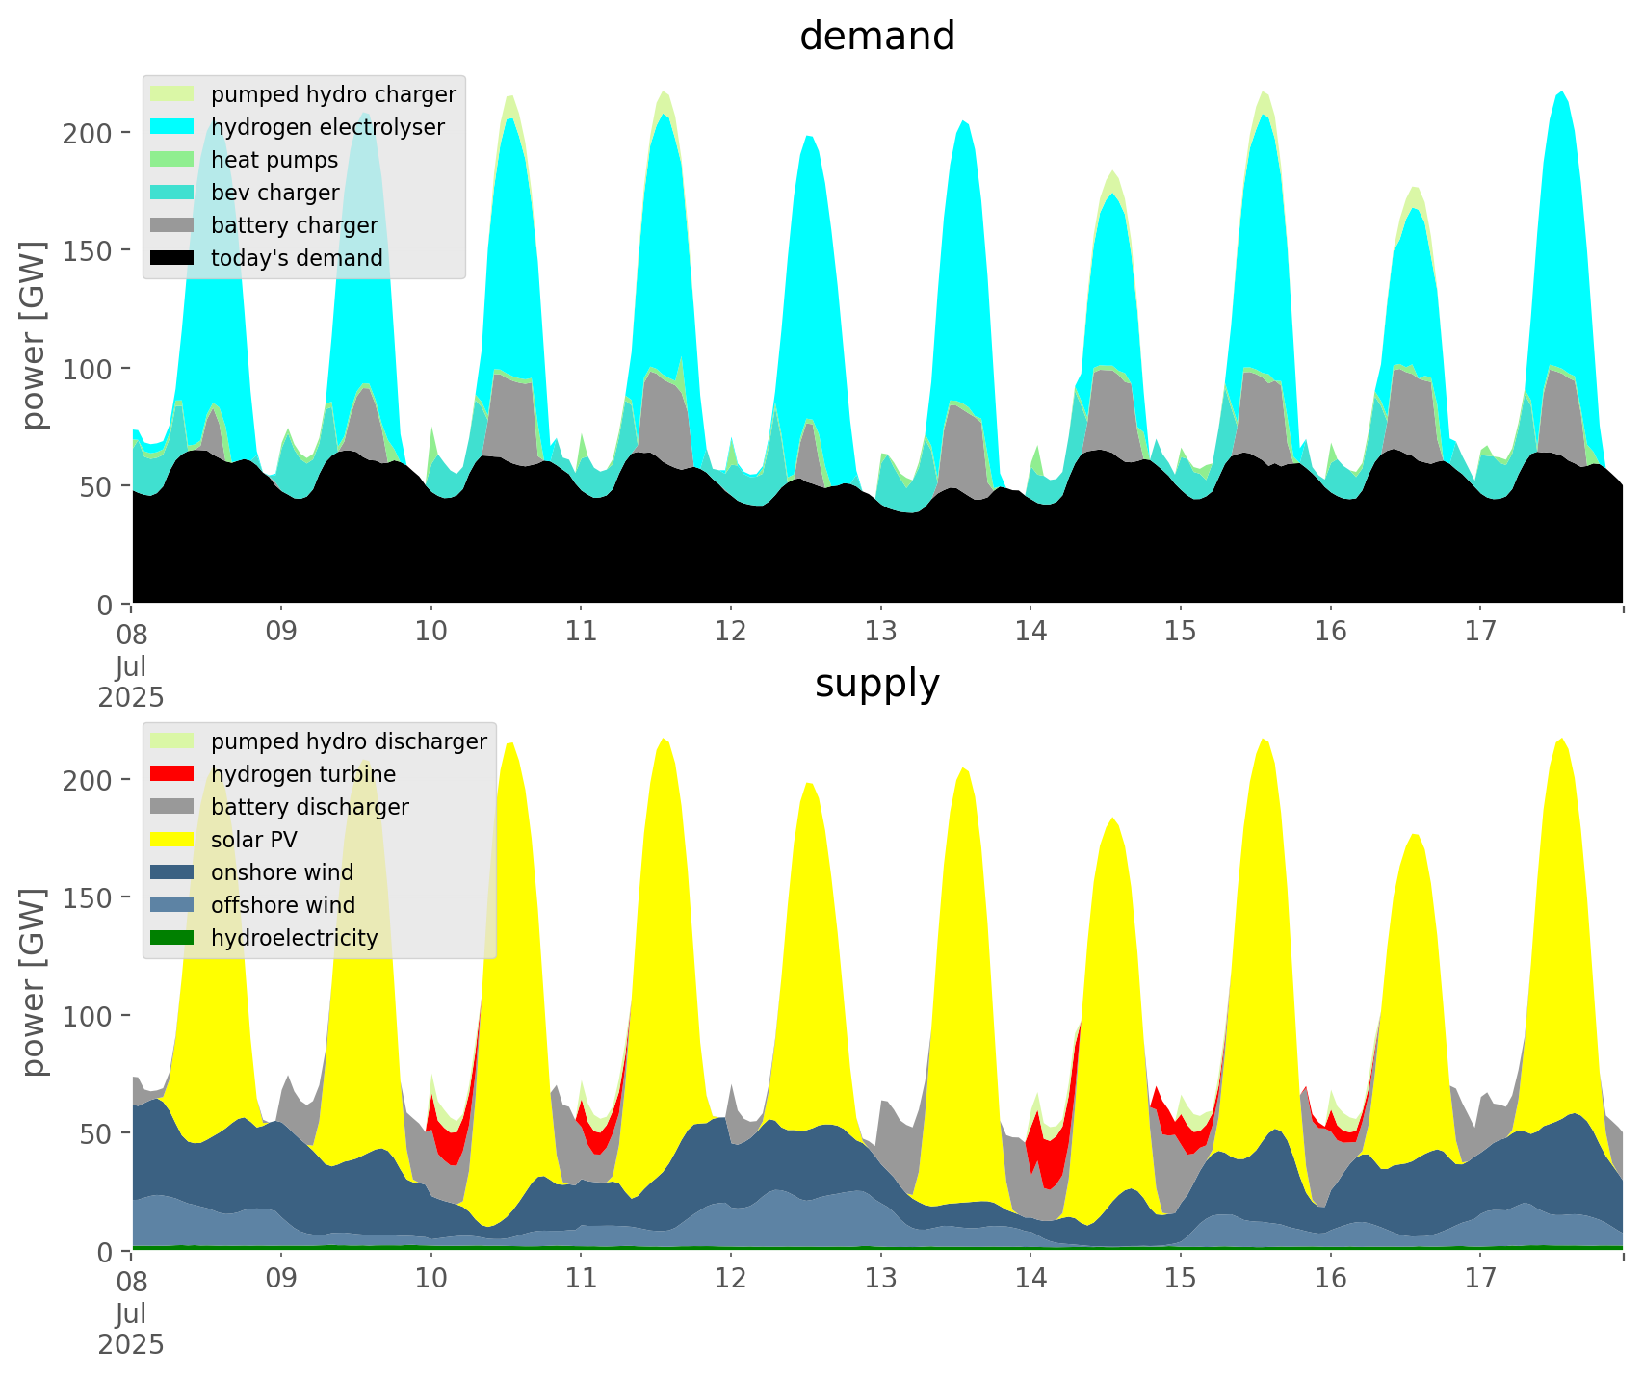This screenshot has width=1643, height=1378.
Task: Select the bev charger legend swatch
Action: pyautogui.click(x=172, y=193)
